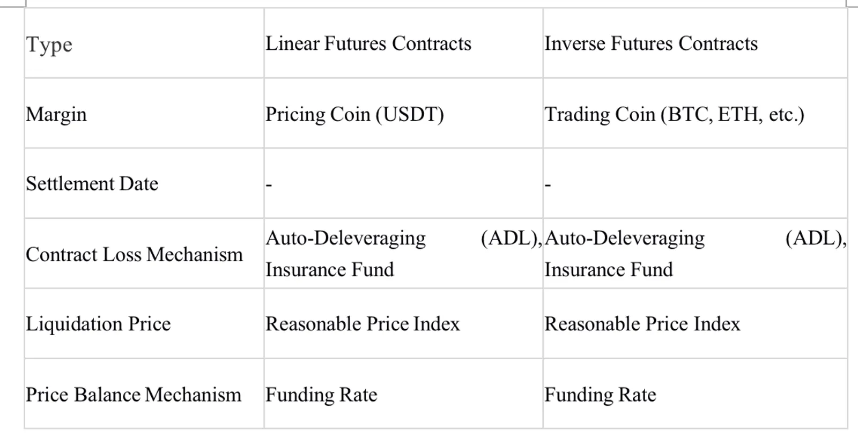Click the dash in Inverse Settlement Date cell
858x437 pixels.
548,185
